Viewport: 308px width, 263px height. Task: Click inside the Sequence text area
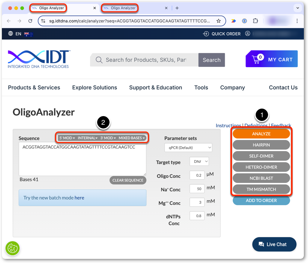[82, 159]
